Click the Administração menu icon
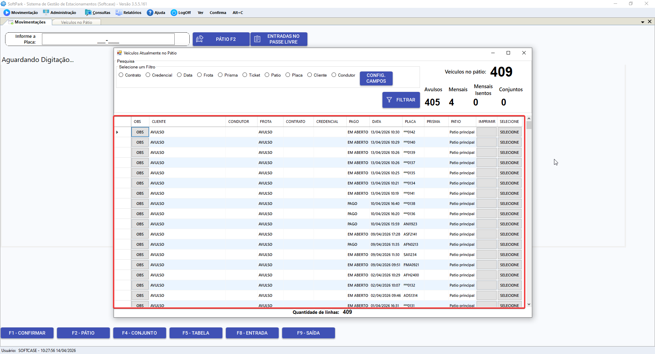 click(x=46, y=13)
